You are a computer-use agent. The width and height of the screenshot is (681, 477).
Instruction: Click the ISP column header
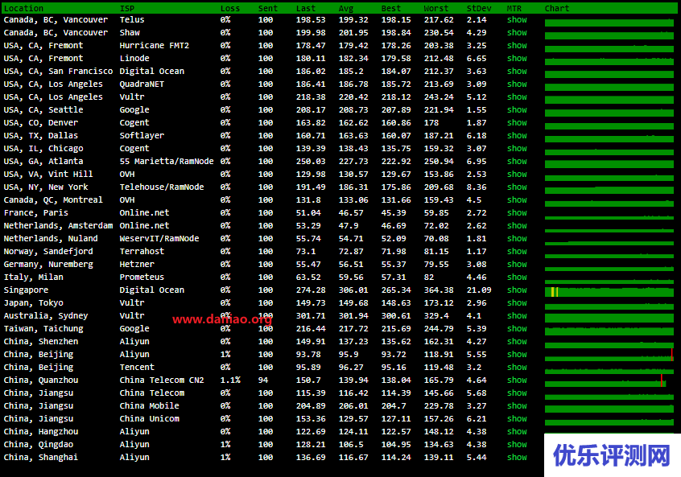[127, 8]
